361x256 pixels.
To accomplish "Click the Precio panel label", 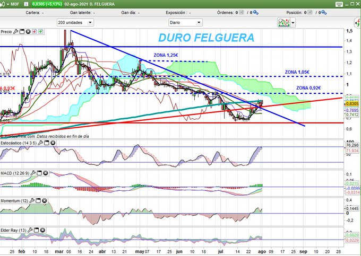I will [x=6, y=32].
